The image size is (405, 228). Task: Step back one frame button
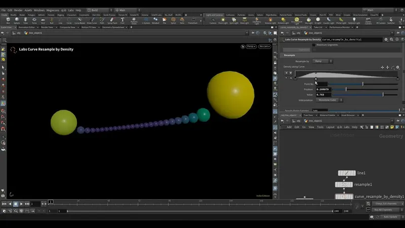[43, 204]
